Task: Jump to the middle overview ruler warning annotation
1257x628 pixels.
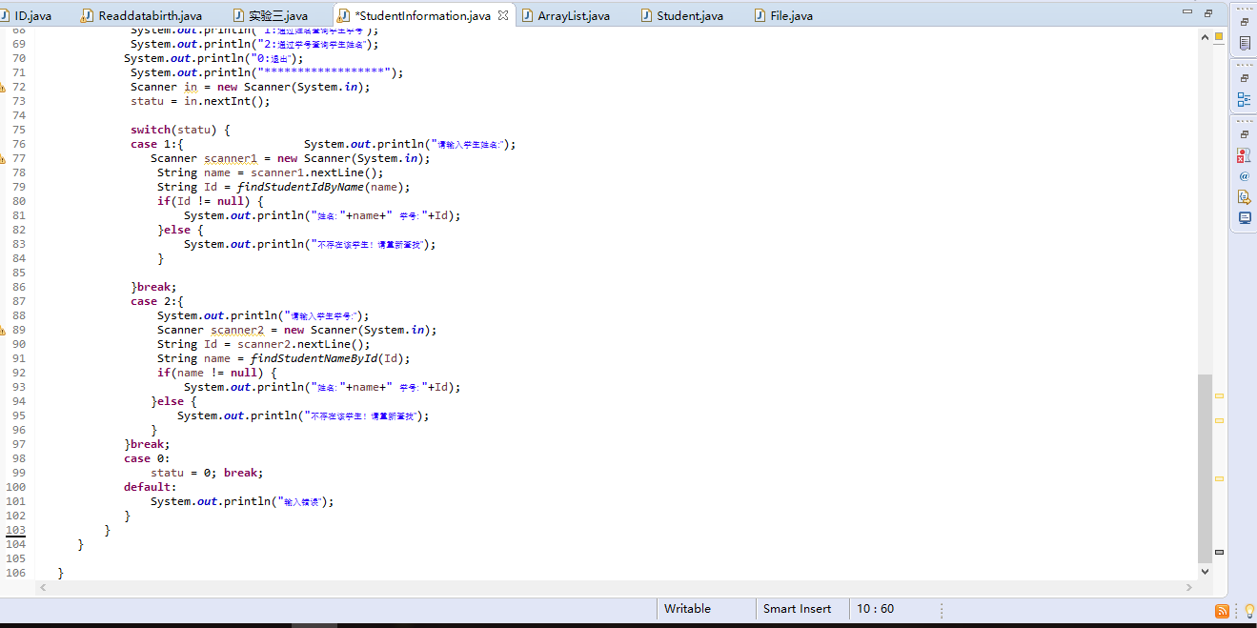Action: pos(1219,419)
